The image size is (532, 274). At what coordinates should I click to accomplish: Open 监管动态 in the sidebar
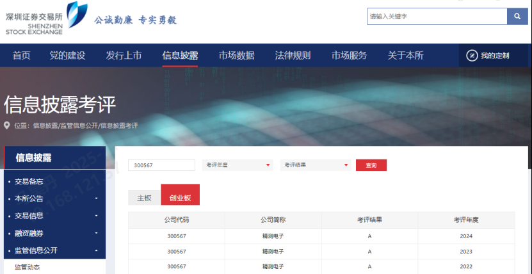pyautogui.click(x=27, y=267)
